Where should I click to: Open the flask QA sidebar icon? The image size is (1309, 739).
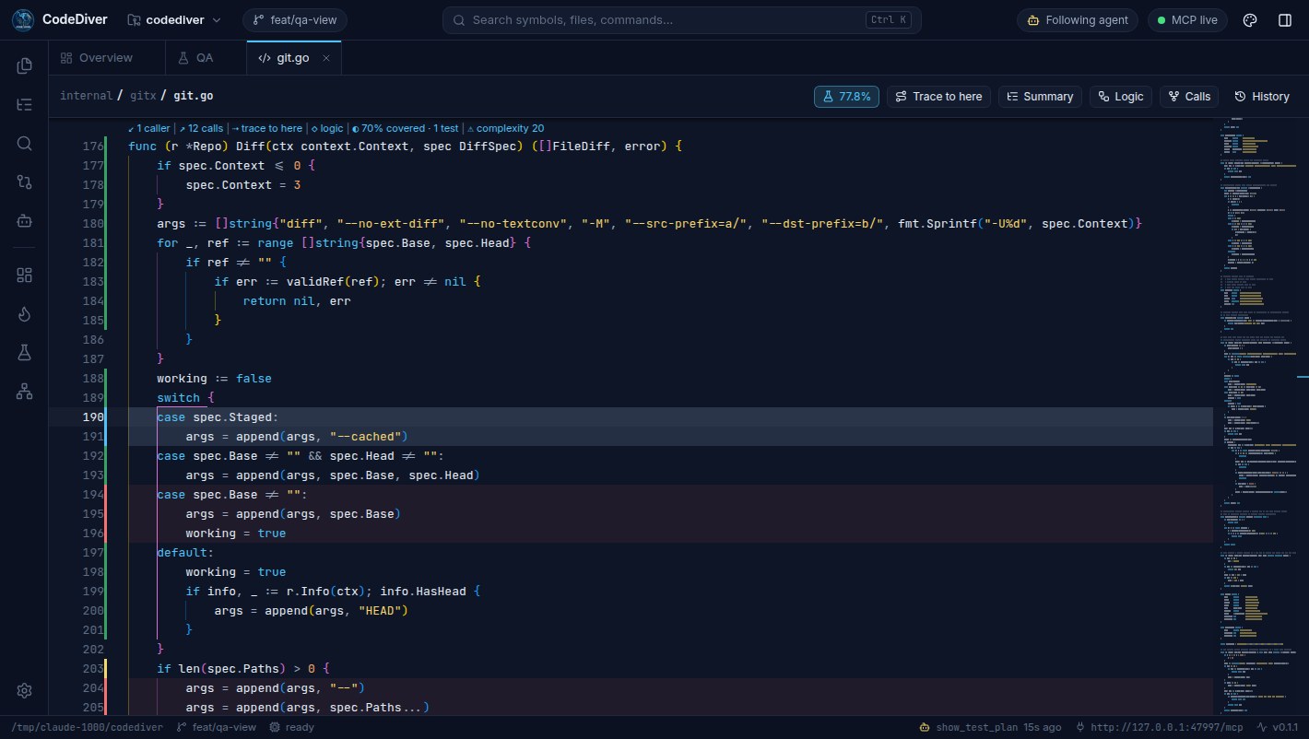tap(25, 352)
